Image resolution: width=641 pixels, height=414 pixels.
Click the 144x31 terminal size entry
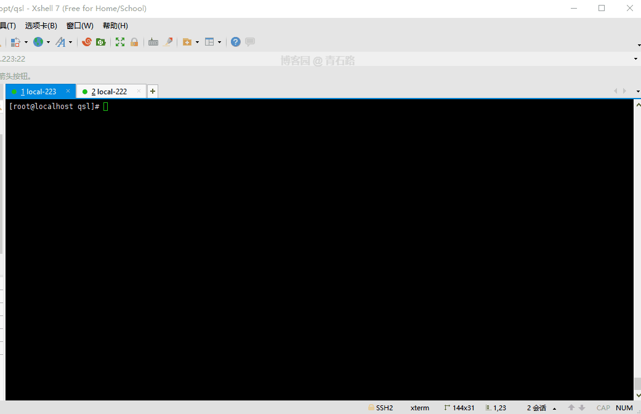(459, 408)
